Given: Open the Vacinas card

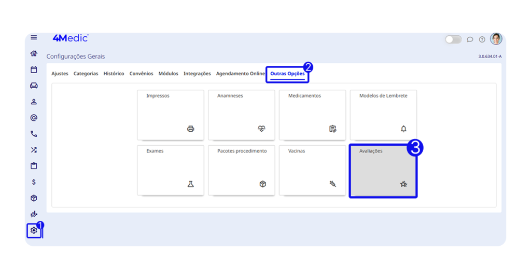Looking at the screenshot, I should (312, 170).
